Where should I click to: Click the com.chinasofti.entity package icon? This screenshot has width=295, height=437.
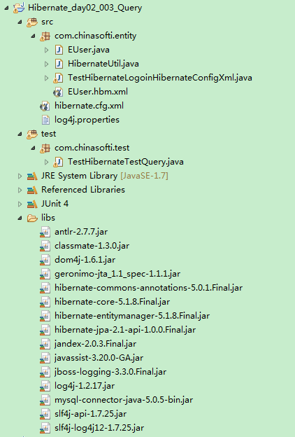coord(45,36)
